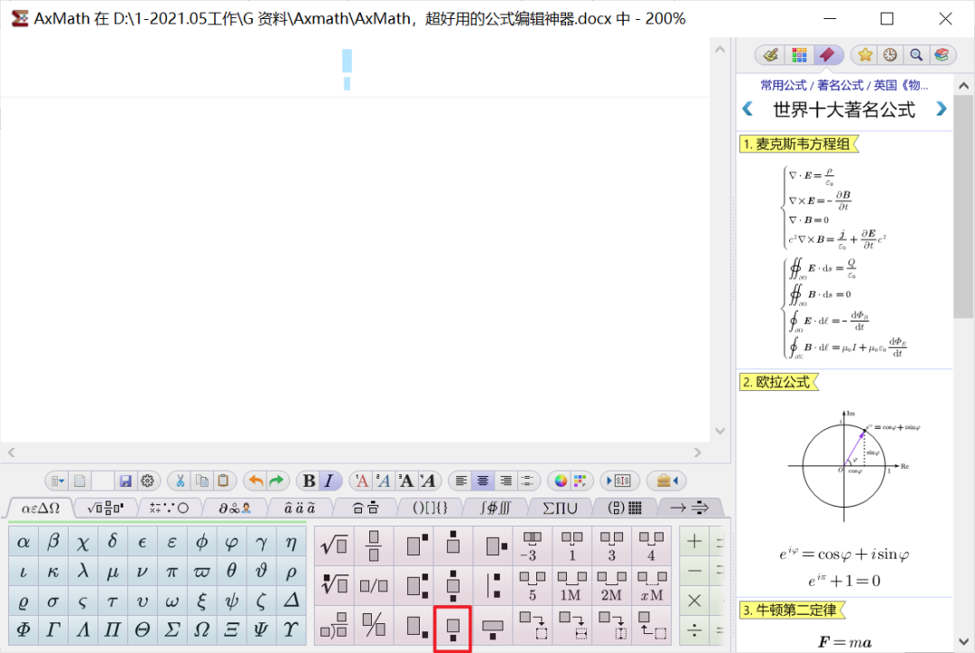Toggle Bold formatting

point(308,480)
